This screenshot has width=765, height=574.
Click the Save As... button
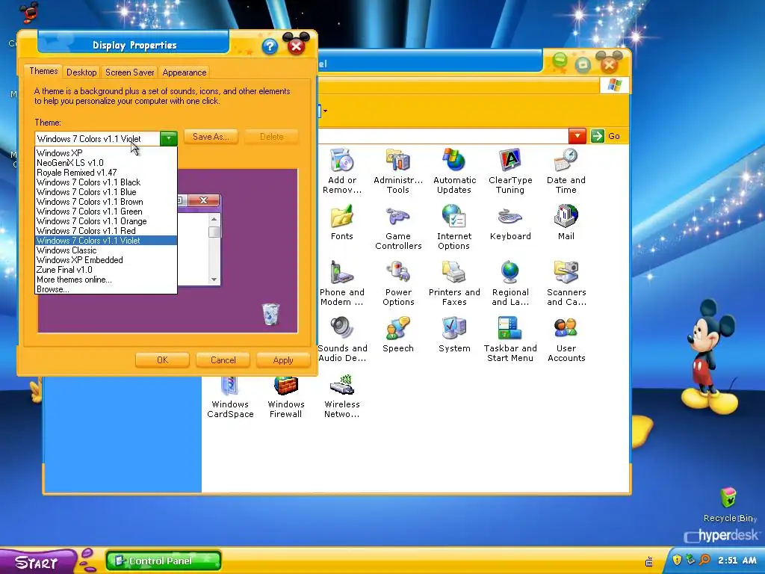[211, 137]
